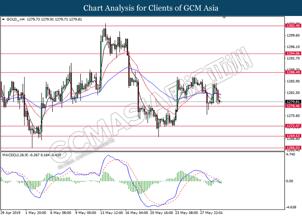Screen dimensions: 302x216
Task: Select the current price 1279.81 label
Action: [293, 102]
